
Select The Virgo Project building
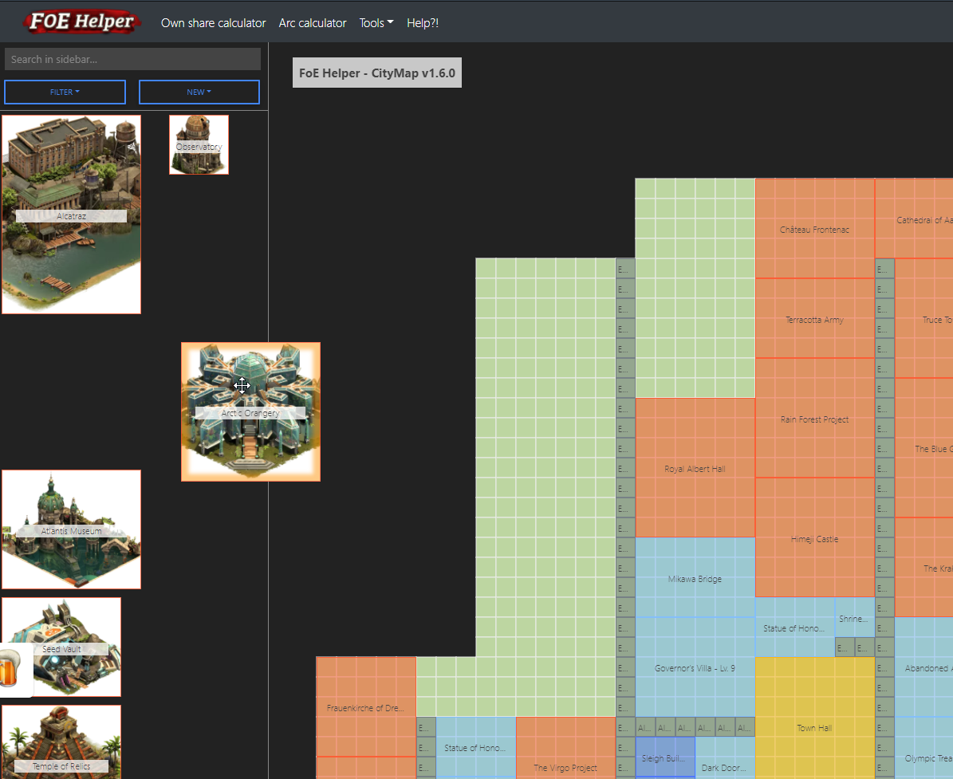(x=565, y=749)
